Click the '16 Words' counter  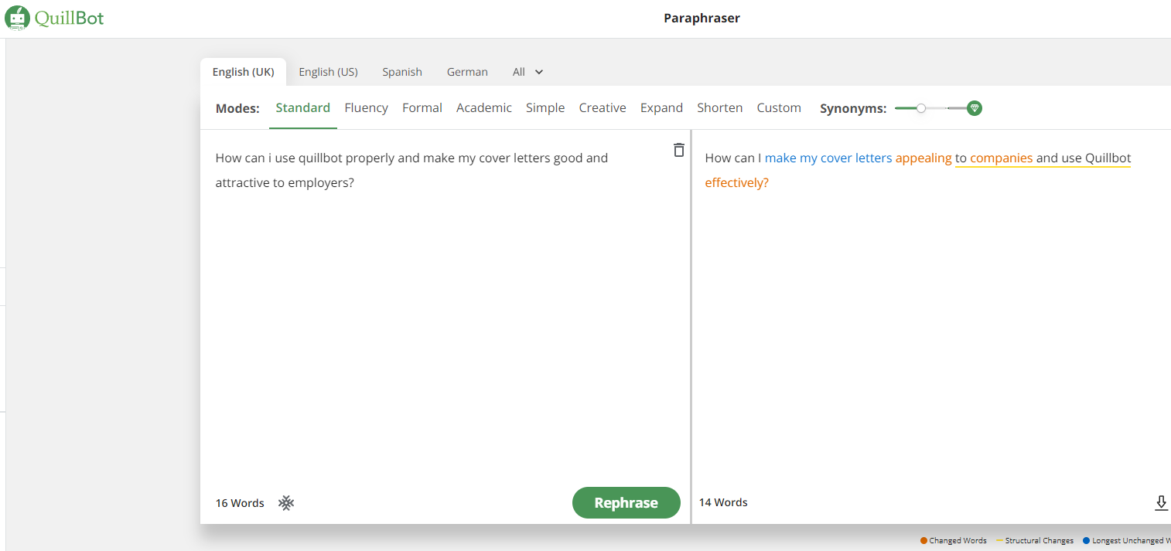click(240, 503)
